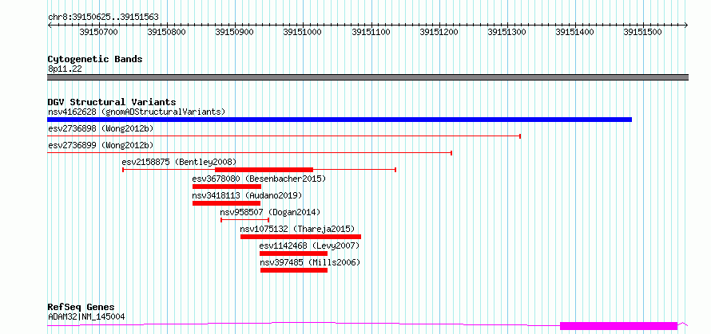
Task: Open the nsv4162628 (gnomADStructuralVariants) label
Action: (137, 112)
